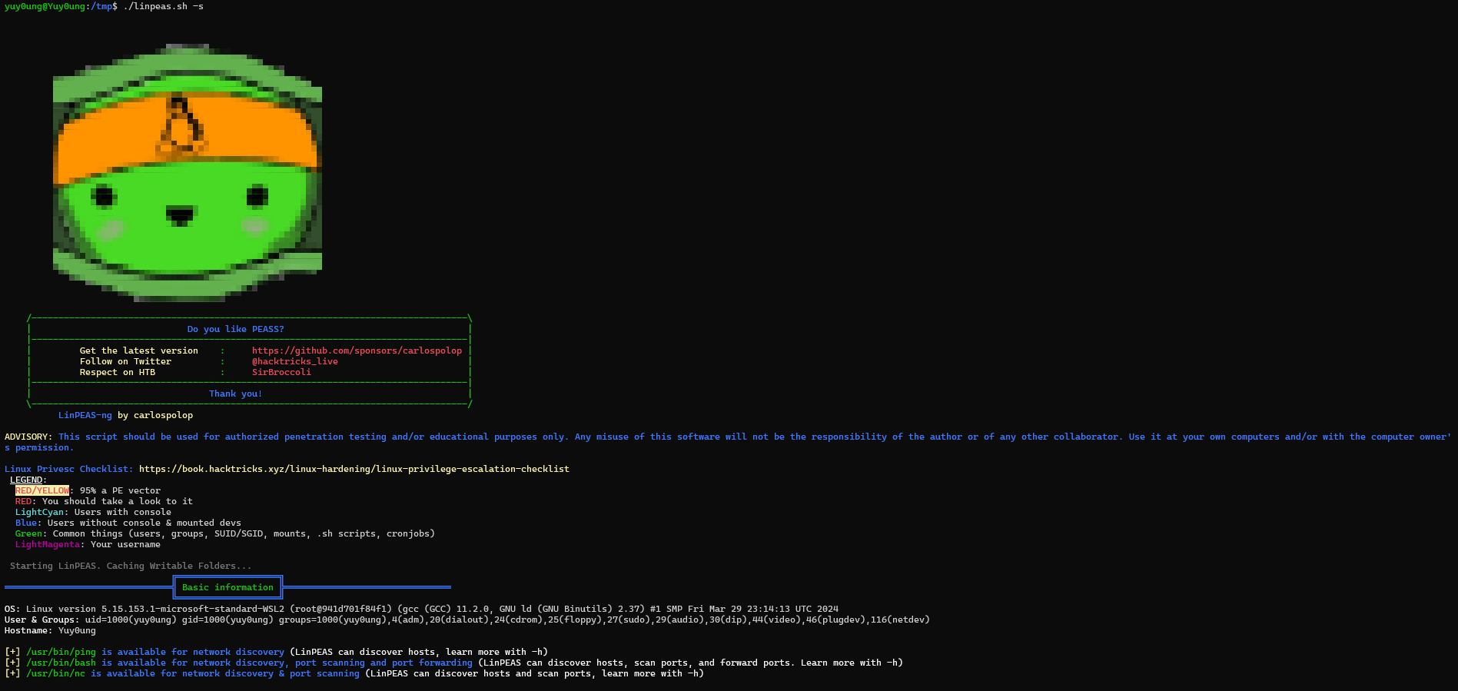1458x691 pixels.
Task: Open the github.com/sponsors/carlospolop link
Action: (x=357, y=350)
